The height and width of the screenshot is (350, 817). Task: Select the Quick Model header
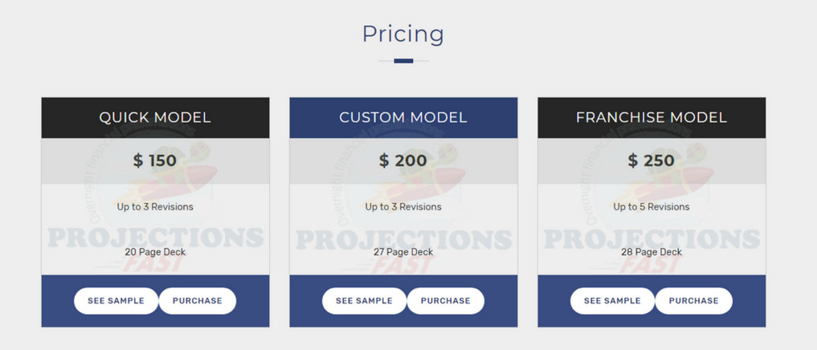pos(155,118)
